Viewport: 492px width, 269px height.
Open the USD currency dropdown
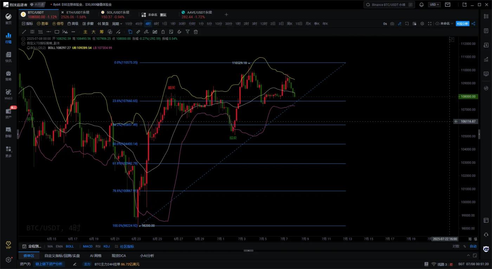[434, 5]
